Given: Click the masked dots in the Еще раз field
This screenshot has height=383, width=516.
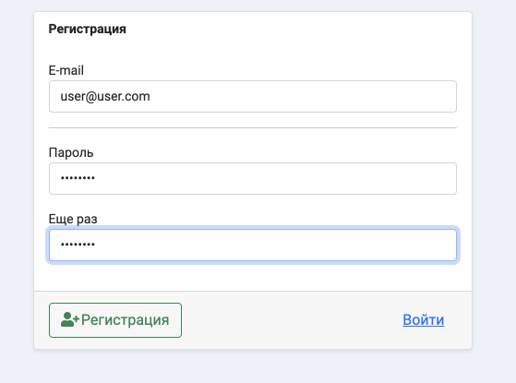Looking at the screenshot, I should [78, 245].
